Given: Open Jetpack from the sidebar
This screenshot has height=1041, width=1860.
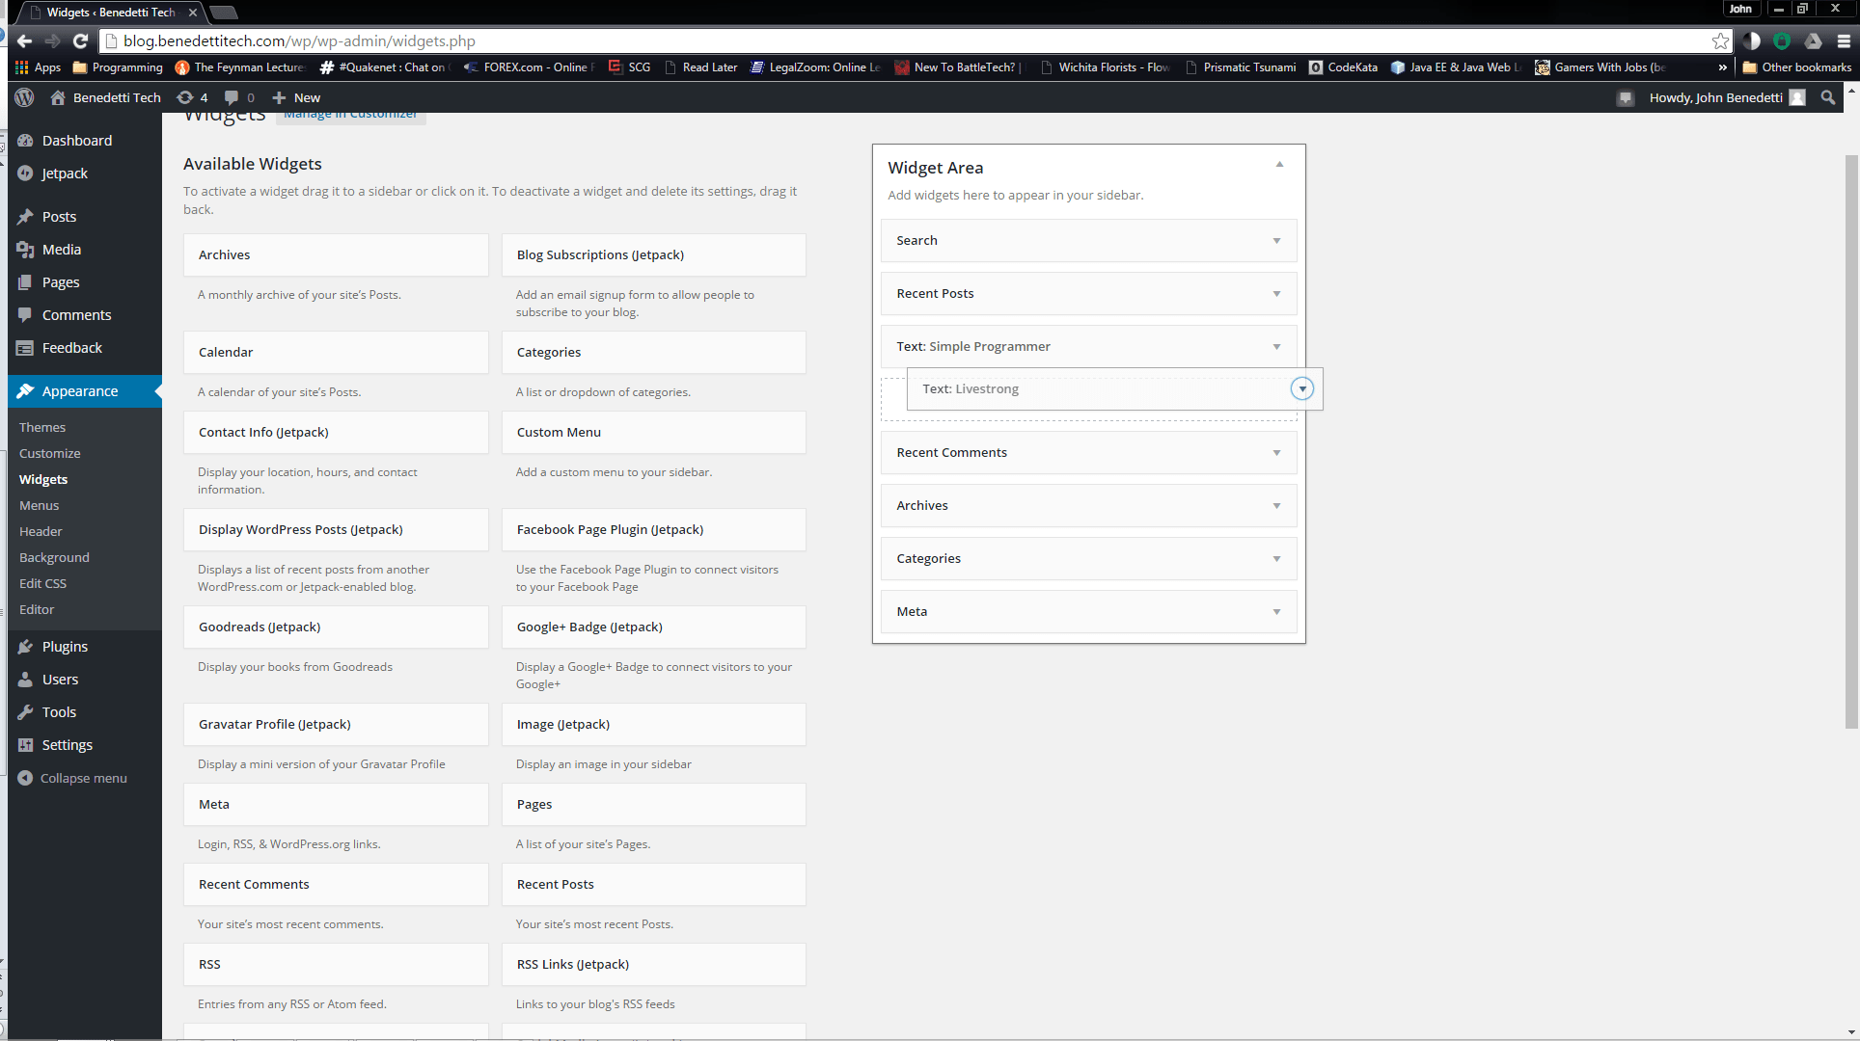Looking at the screenshot, I should 64,173.
